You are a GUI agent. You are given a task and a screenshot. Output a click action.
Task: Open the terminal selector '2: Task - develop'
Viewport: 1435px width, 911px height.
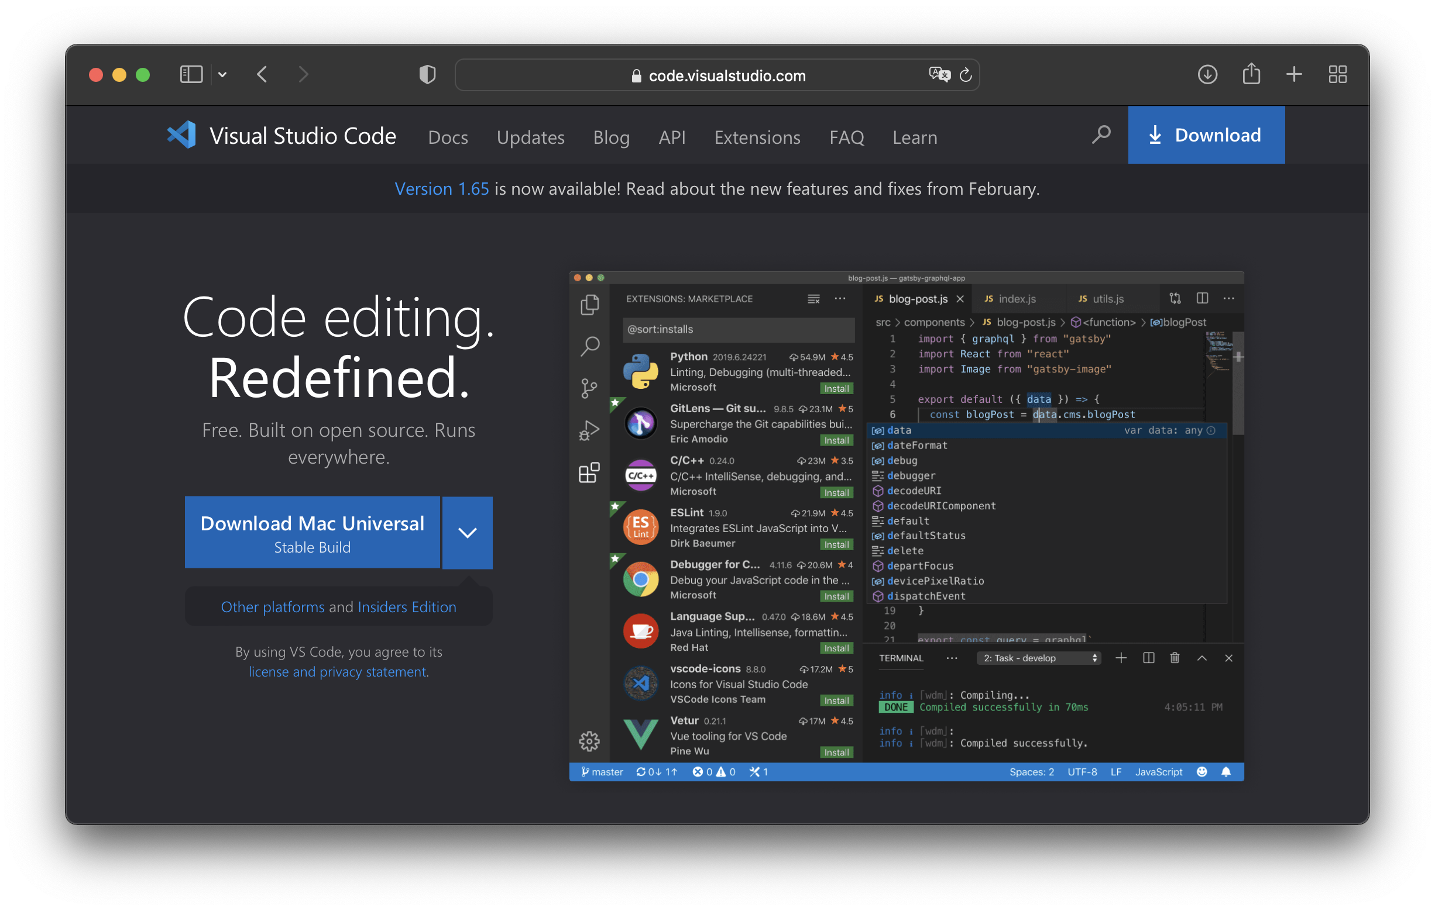(x=1038, y=658)
